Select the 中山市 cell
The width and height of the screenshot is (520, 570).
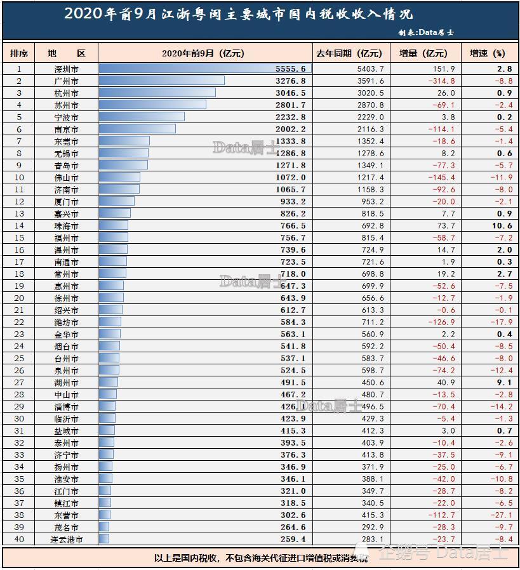click(67, 394)
